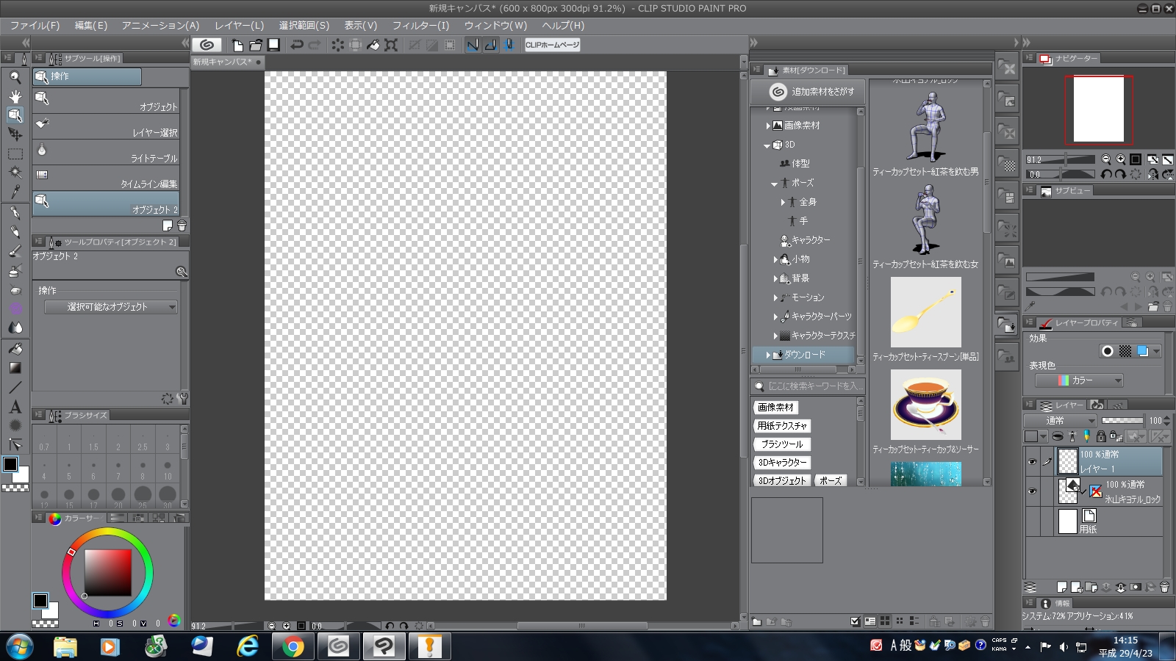Select the rectangular selection marquee tool

[x=15, y=154]
